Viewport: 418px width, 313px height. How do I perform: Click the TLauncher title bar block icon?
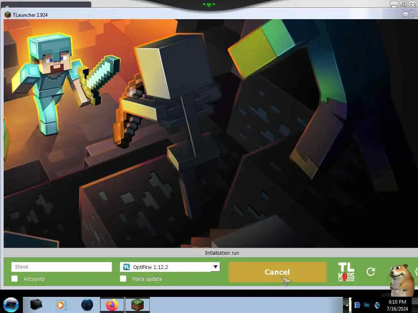7,15
